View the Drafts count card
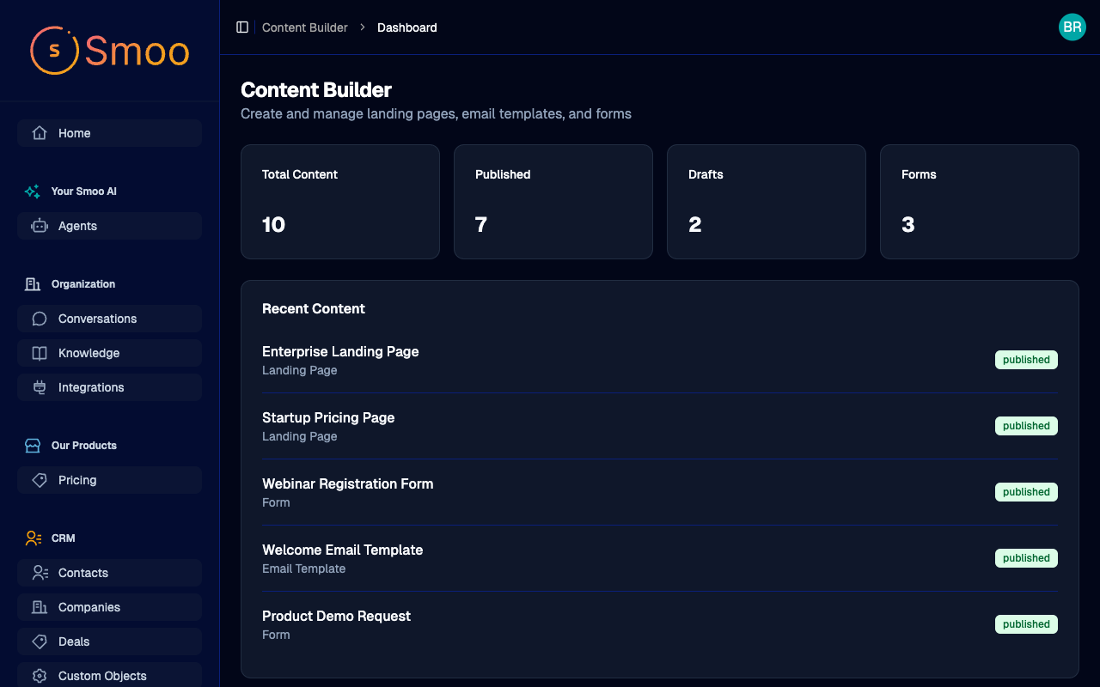Image resolution: width=1100 pixels, height=687 pixels. pyautogui.click(x=766, y=202)
